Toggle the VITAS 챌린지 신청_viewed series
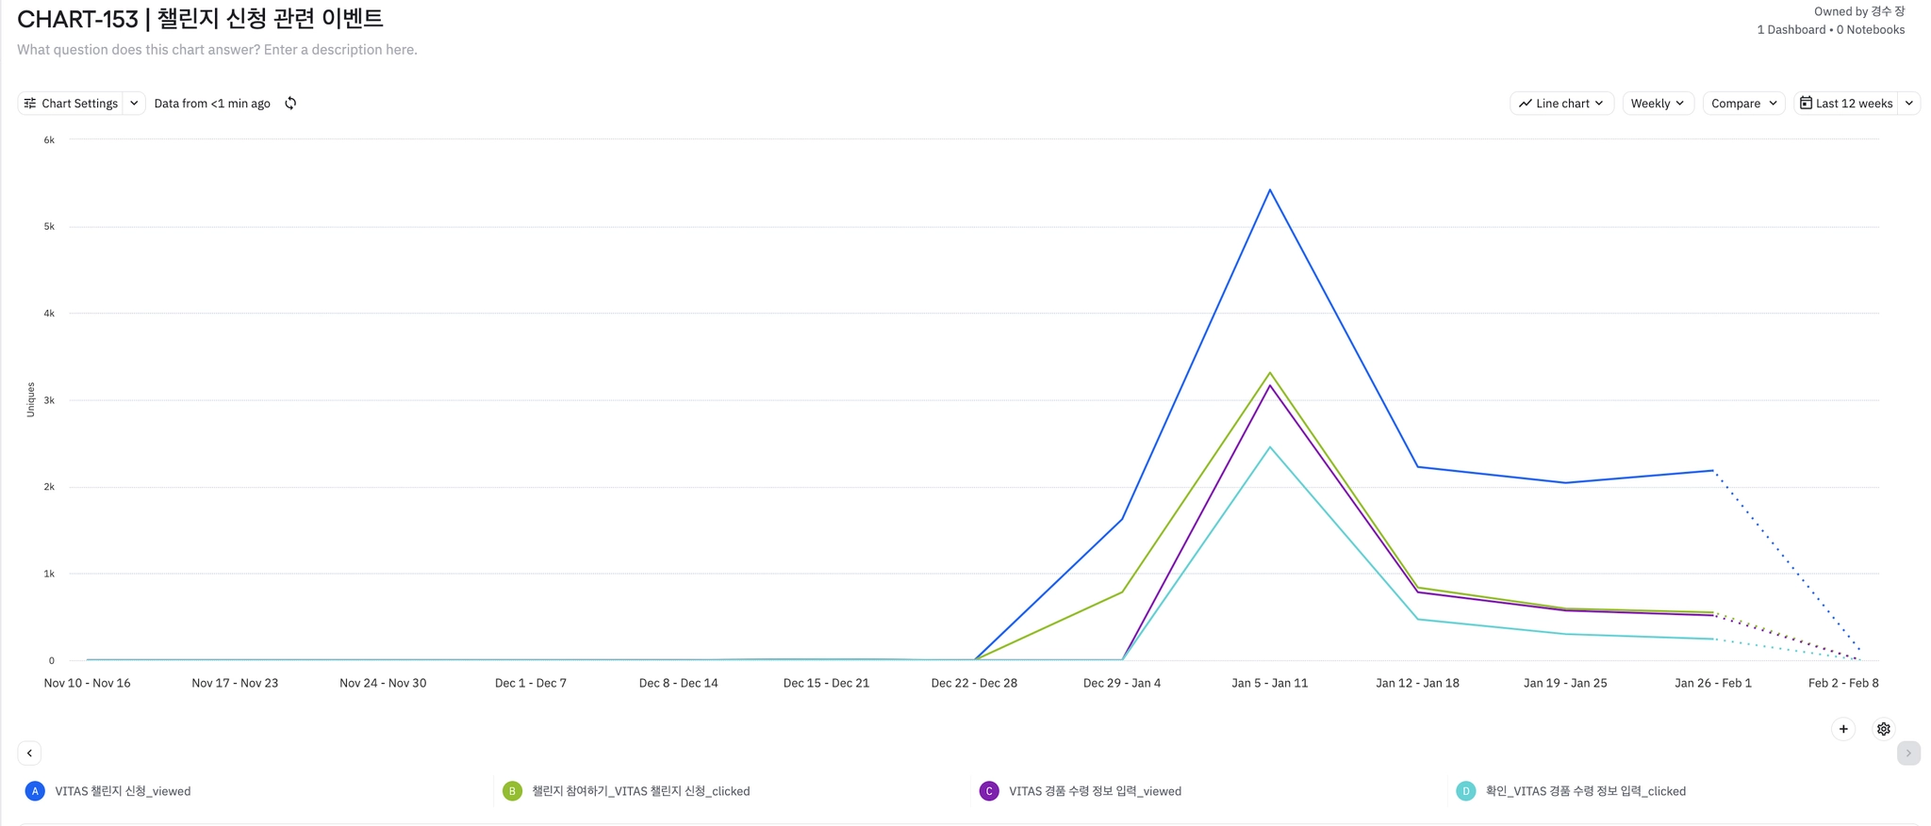The width and height of the screenshot is (1931, 826). point(123,791)
